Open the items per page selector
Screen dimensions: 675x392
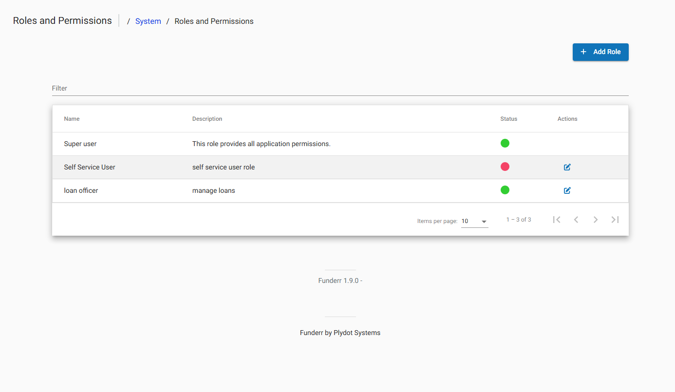point(473,221)
